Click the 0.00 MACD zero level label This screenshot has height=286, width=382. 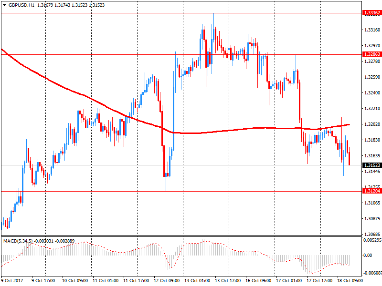coord(368,255)
